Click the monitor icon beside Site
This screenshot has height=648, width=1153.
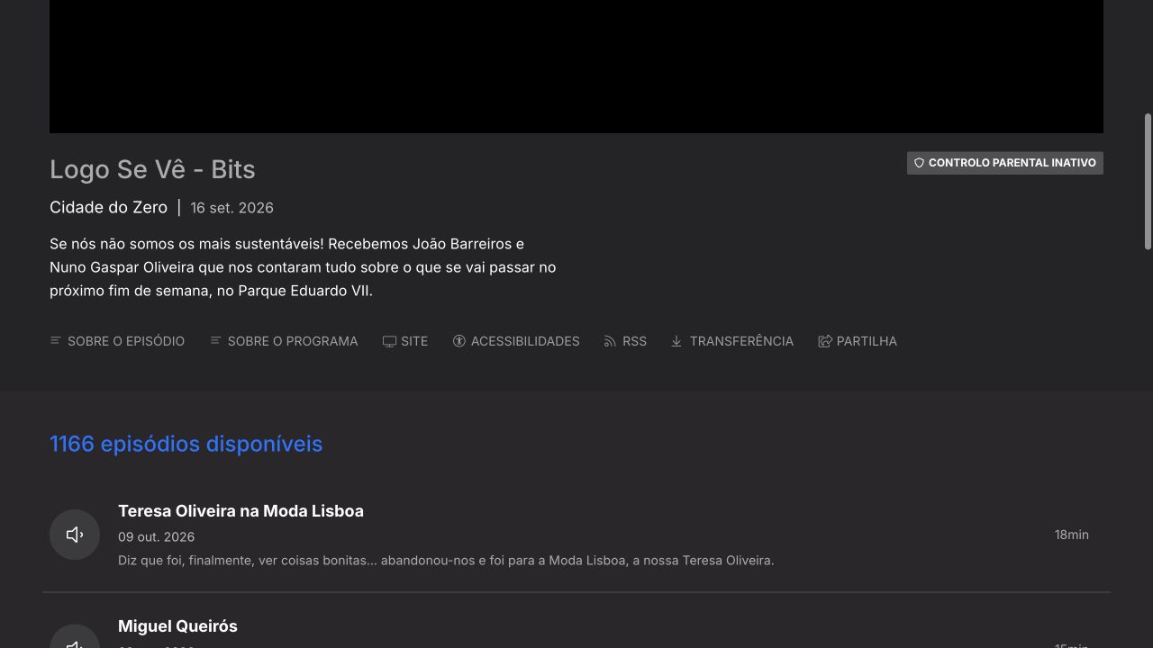point(389,341)
